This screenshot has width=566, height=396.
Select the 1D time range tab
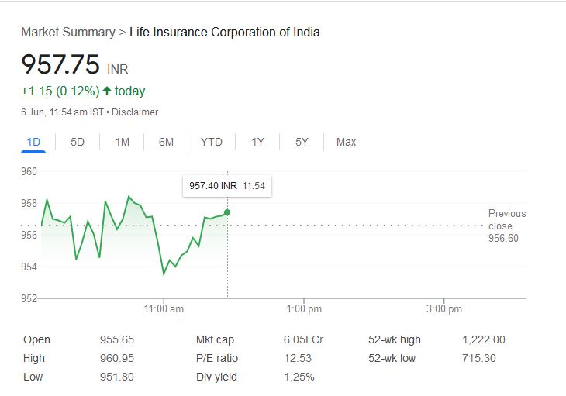pos(33,142)
